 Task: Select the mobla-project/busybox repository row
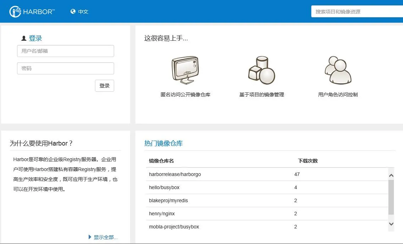[267, 227]
